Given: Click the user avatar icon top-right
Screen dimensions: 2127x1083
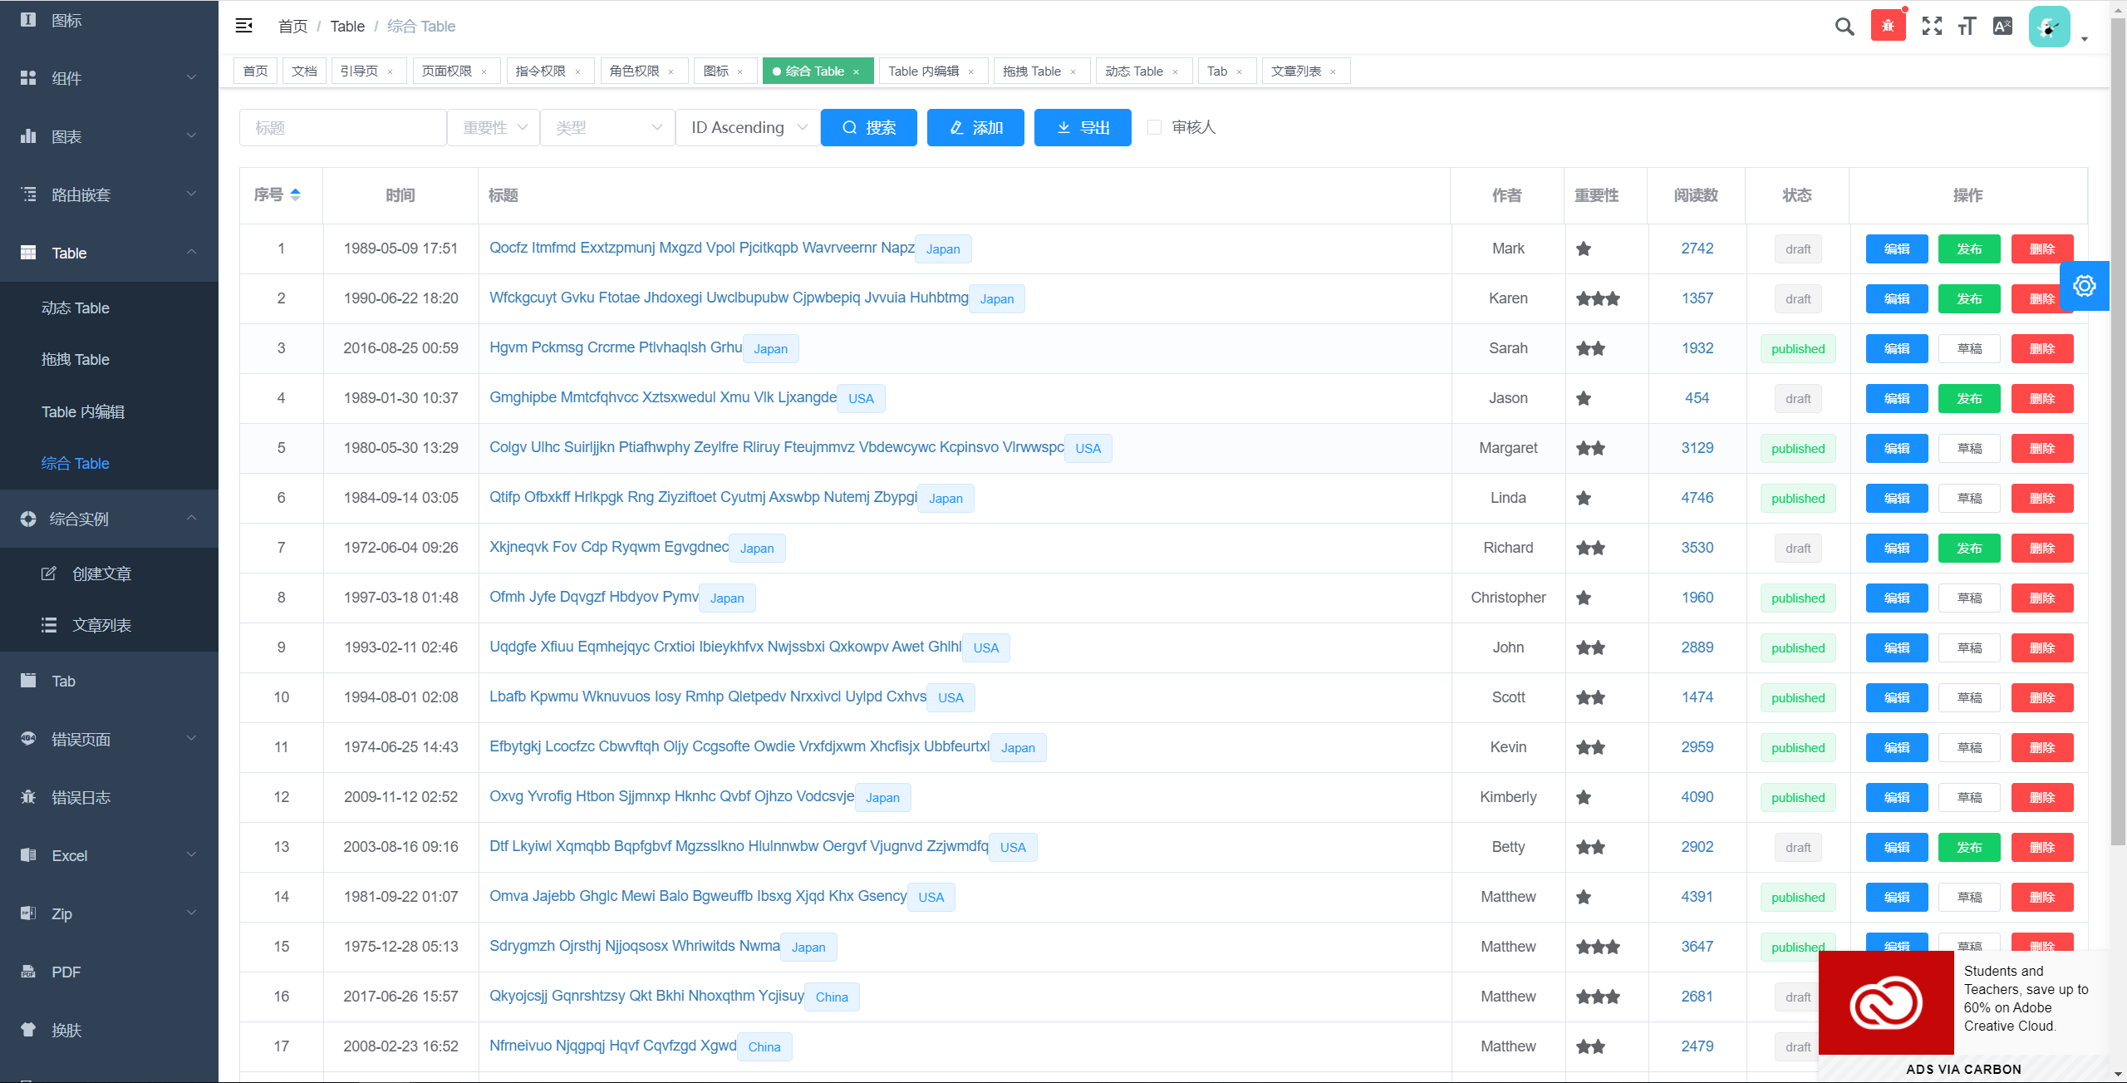Looking at the screenshot, I should point(2050,25).
